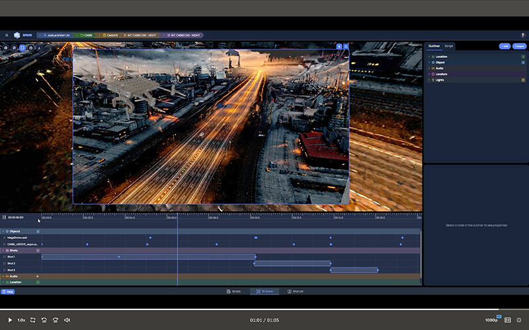Open the hamburger menu in the top bar
Screen dimensions: 529x330
pyautogui.click(x=7, y=35)
